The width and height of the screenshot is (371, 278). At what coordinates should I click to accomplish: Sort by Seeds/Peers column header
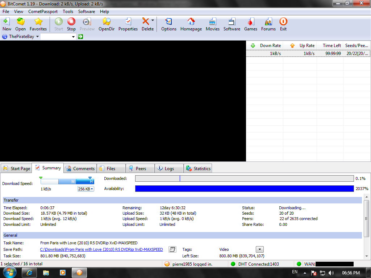pos(357,46)
